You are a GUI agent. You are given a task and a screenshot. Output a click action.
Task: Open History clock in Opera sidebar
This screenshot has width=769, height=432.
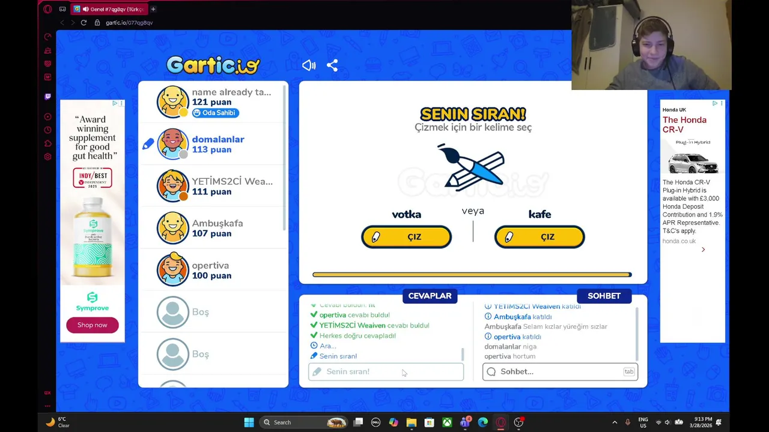[x=47, y=130]
